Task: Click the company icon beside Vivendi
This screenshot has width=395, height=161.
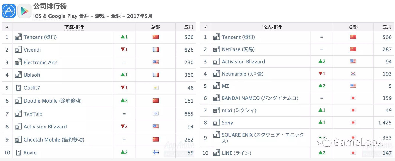Action: click(x=18, y=49)
